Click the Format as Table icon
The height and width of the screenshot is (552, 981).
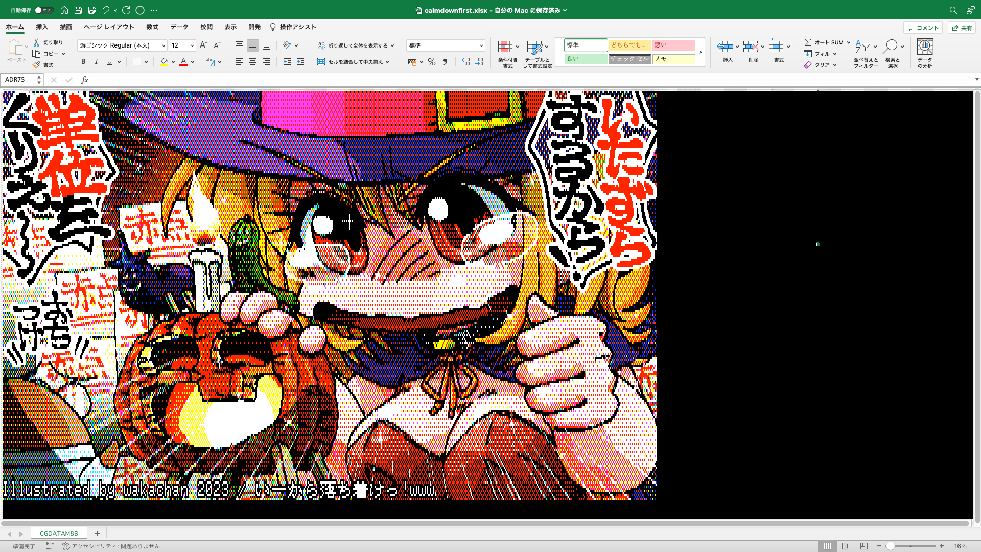tap(534, 47)
